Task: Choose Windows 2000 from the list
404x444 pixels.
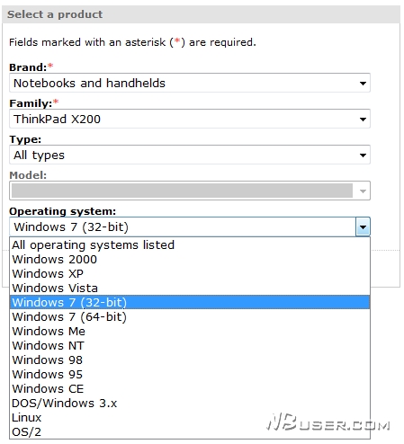Action: (x=190, y=260)
